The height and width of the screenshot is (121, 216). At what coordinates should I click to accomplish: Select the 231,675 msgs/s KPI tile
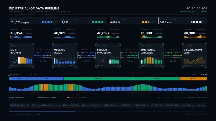[x=33, y=21]
